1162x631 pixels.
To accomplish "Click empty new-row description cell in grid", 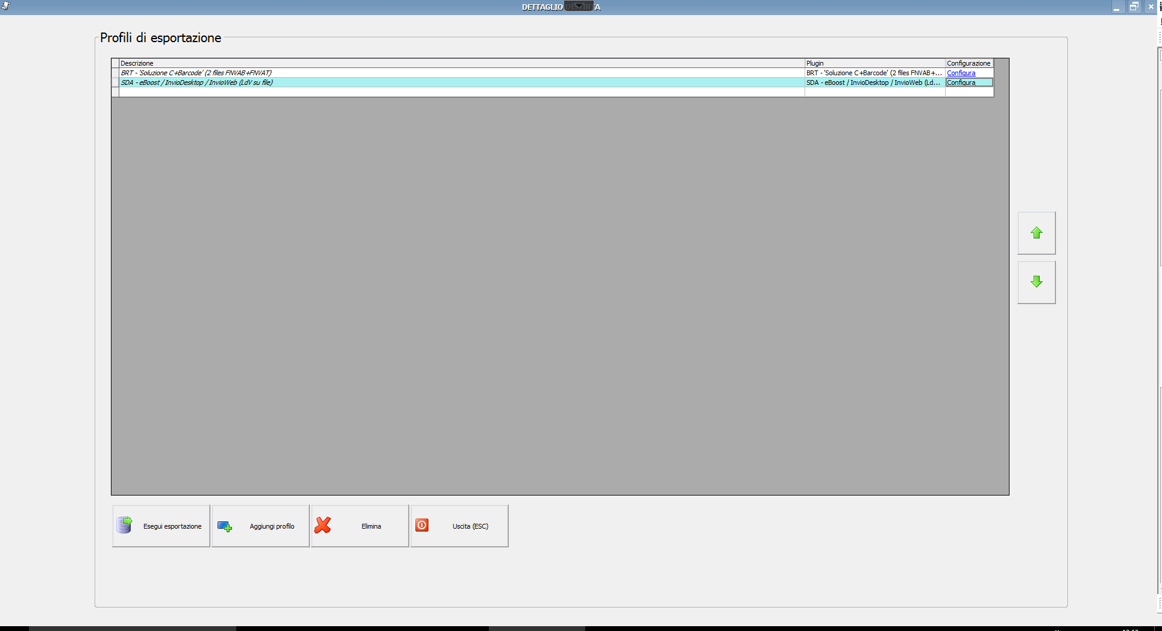I will 462,92.
